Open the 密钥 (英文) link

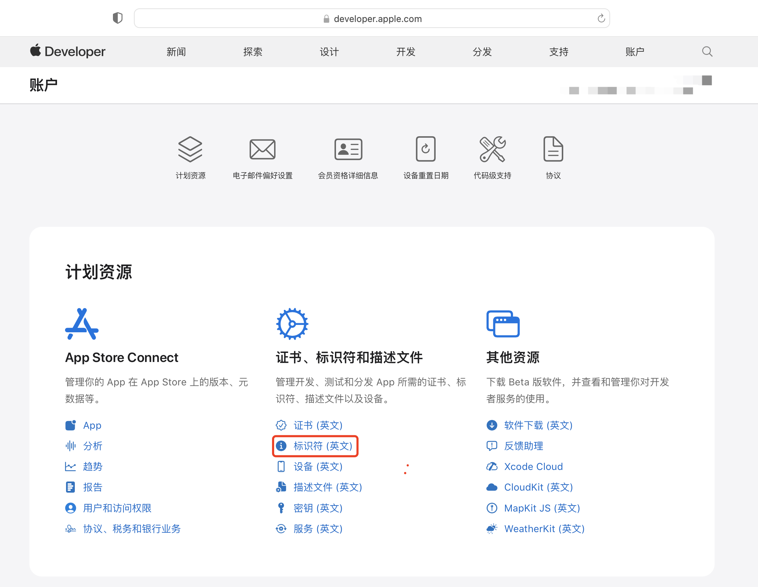[x=318, y=508]
